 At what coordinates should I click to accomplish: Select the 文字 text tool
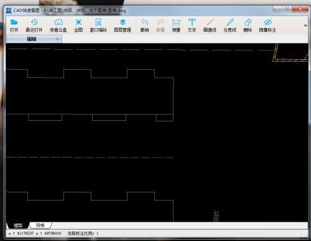192,26
